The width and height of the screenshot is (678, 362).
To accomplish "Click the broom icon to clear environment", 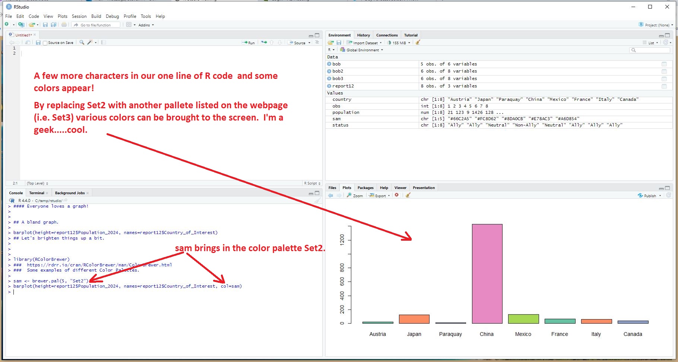I will (418, 43).
